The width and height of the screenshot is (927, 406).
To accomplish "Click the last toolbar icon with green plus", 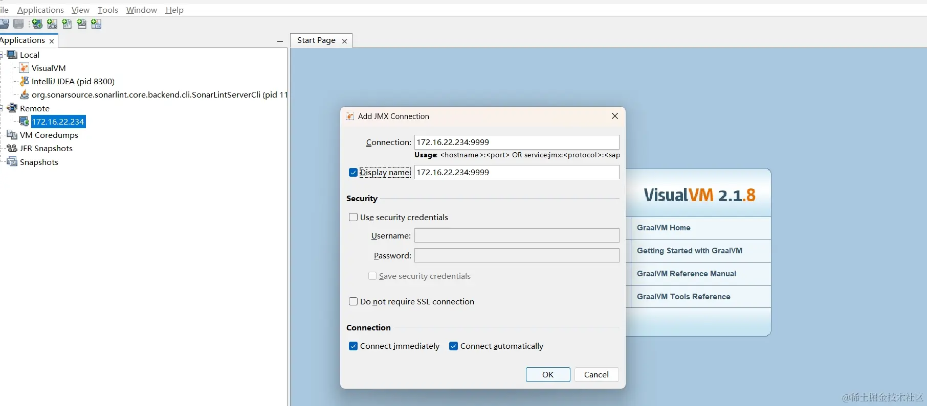I will [x=96, y=24].
